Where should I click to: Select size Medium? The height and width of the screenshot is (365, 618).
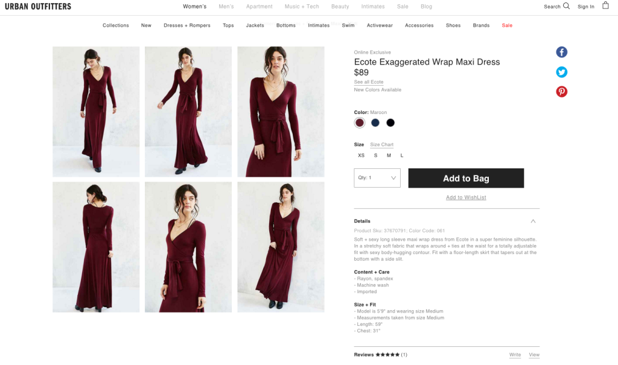(388, 155)
